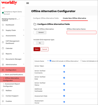Image resolution: width=98 pixels, height=105 pixels.
Task: Collapse Configurators submenu chevron
Action: click(x=24, y=69)
